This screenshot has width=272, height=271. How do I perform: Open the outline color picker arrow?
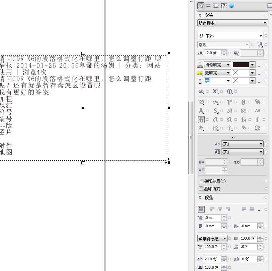pyautogui.click(x=252, y=81)
